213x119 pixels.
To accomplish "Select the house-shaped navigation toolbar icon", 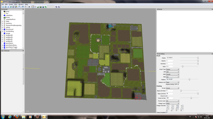I will click(33, 7).
